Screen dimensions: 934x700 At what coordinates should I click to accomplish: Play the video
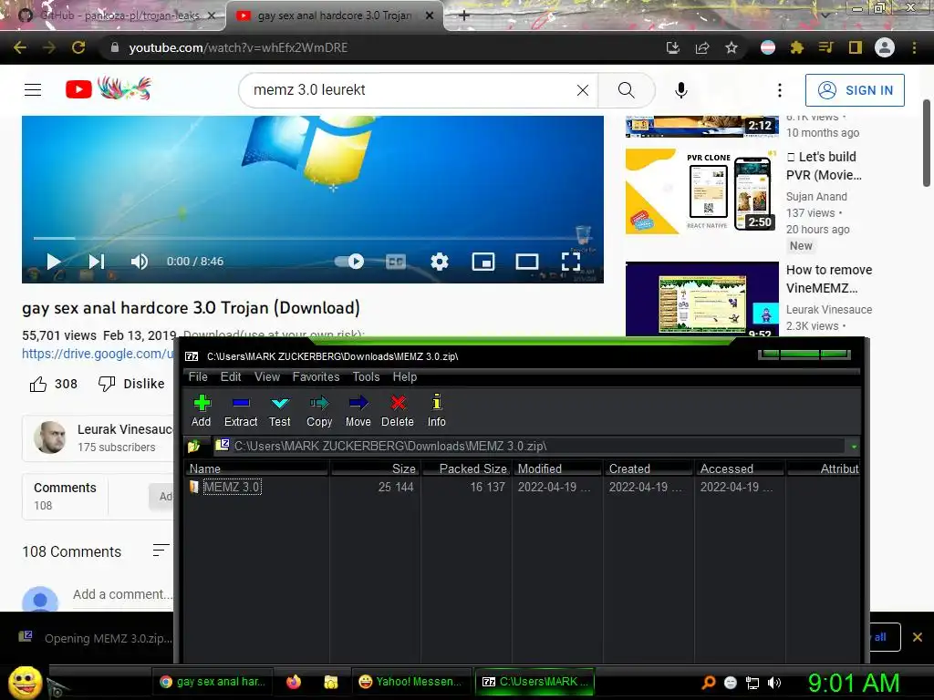point(54,262)
